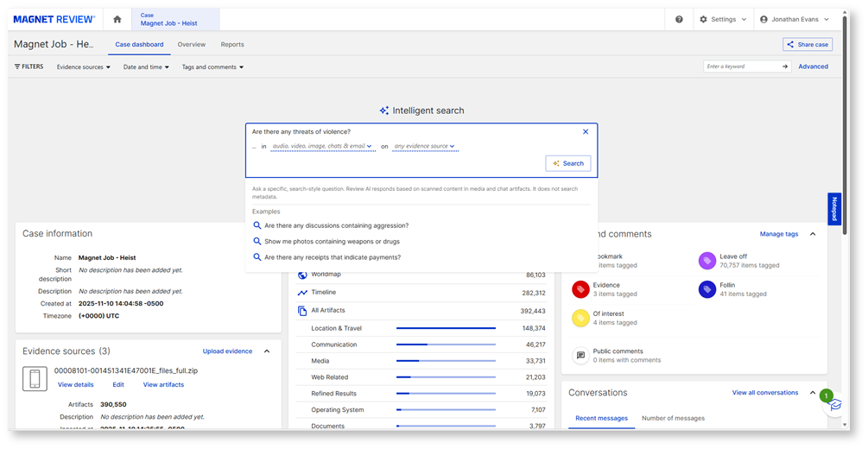Screen dimensions: 868x449
Task: Change the any evidence source dropdown
Action: click(424, 146)
